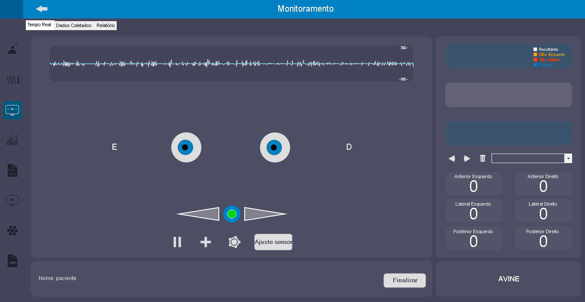The image size is (585, 302).
Task: Expand the dropdown next to trash icon
Action: click(568, 158)
